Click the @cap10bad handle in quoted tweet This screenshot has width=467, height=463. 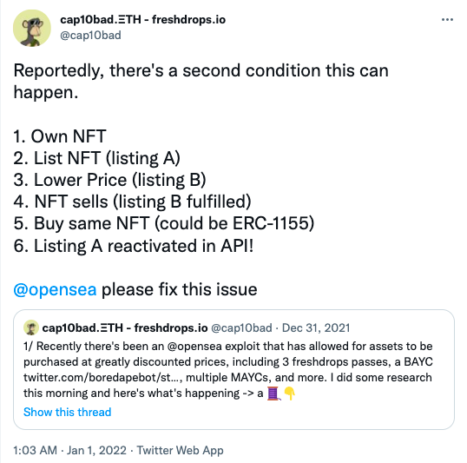241,327
